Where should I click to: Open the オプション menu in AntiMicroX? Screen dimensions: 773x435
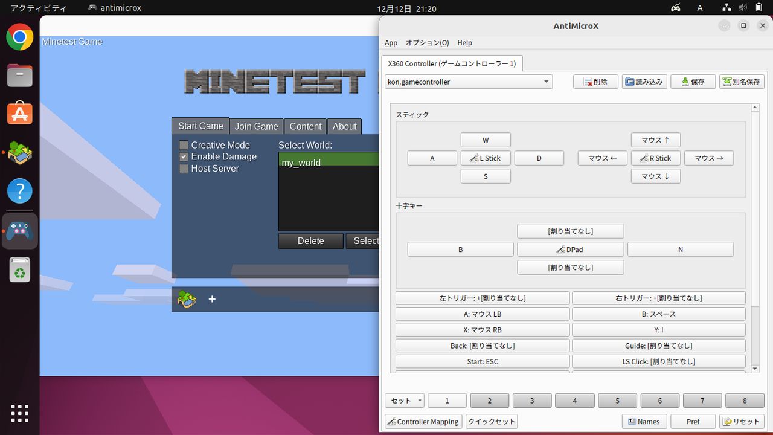tap(427, 43)
